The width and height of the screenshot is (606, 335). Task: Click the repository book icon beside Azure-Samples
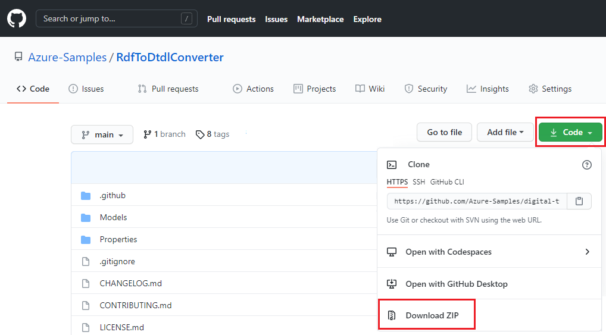click(x=18, y=57)
